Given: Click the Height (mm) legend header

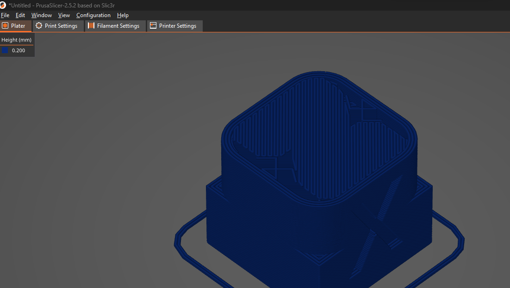Looking at the screenshot, I should pyautogui.click(x=16, y=40).
